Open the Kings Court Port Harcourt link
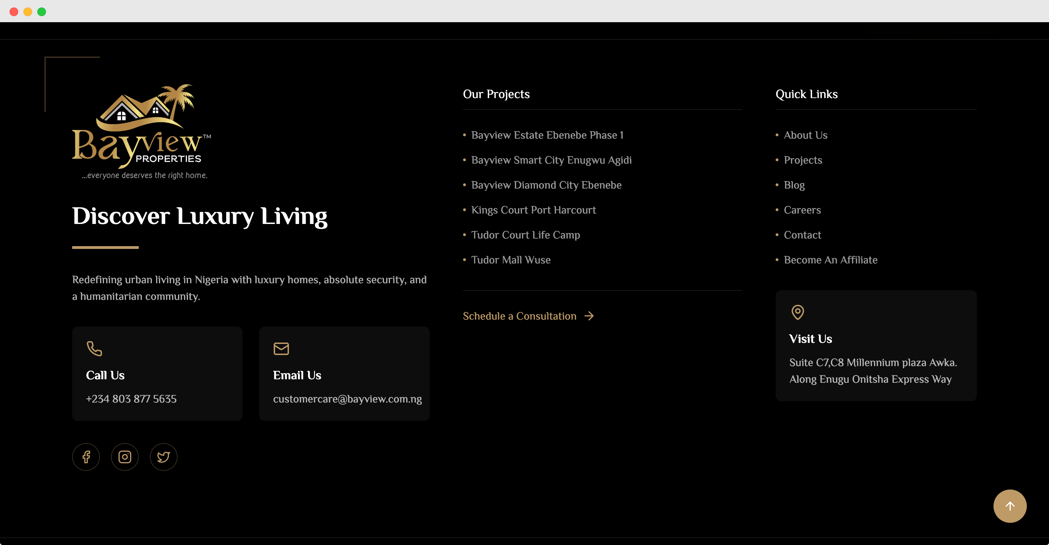The image size is (1049, 545). (x=534, y=210)
